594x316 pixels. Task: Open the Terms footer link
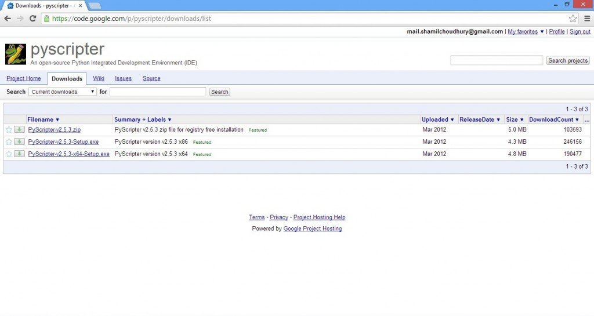pyautogui.click(x=256, y=217)
